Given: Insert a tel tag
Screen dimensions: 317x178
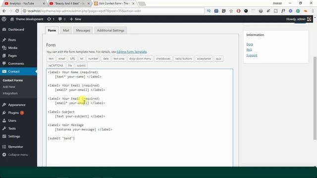Looking at the screenshot, I should pyautogui.click(x=82, y=59).
